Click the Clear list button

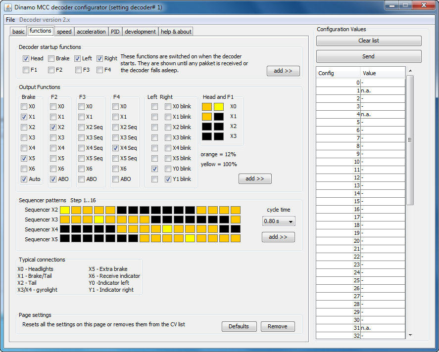coord(369,41)
